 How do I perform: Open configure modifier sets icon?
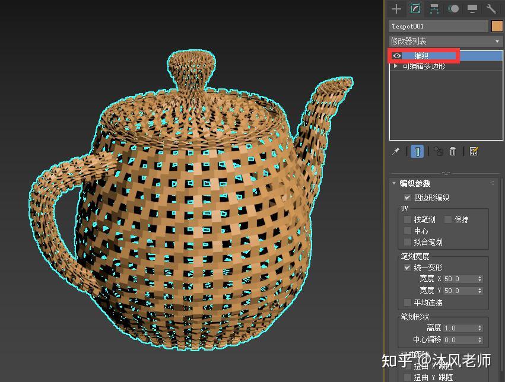coord(474,151)
